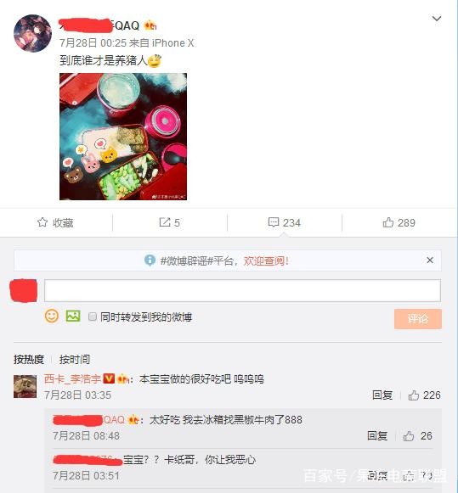Sort comments by 按热度
The image size is (458, 493).
click(29, 360)
